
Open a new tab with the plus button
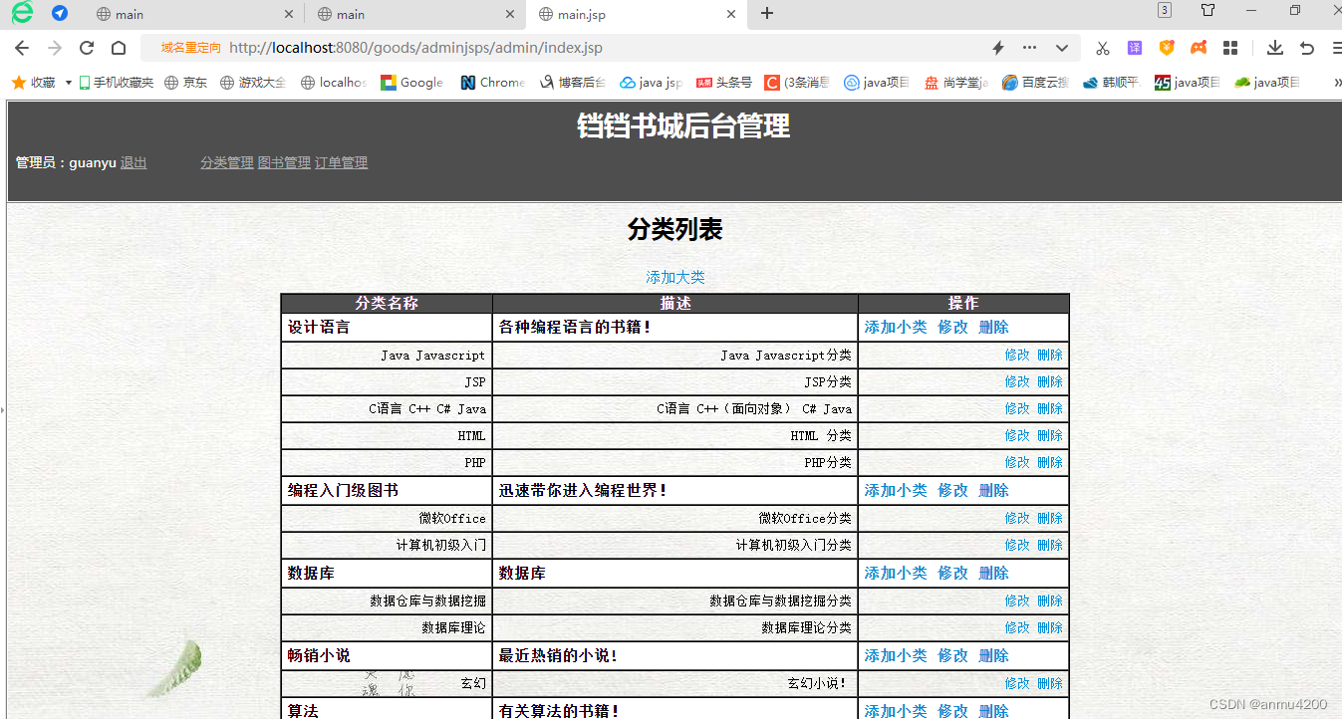pos(767,14)
